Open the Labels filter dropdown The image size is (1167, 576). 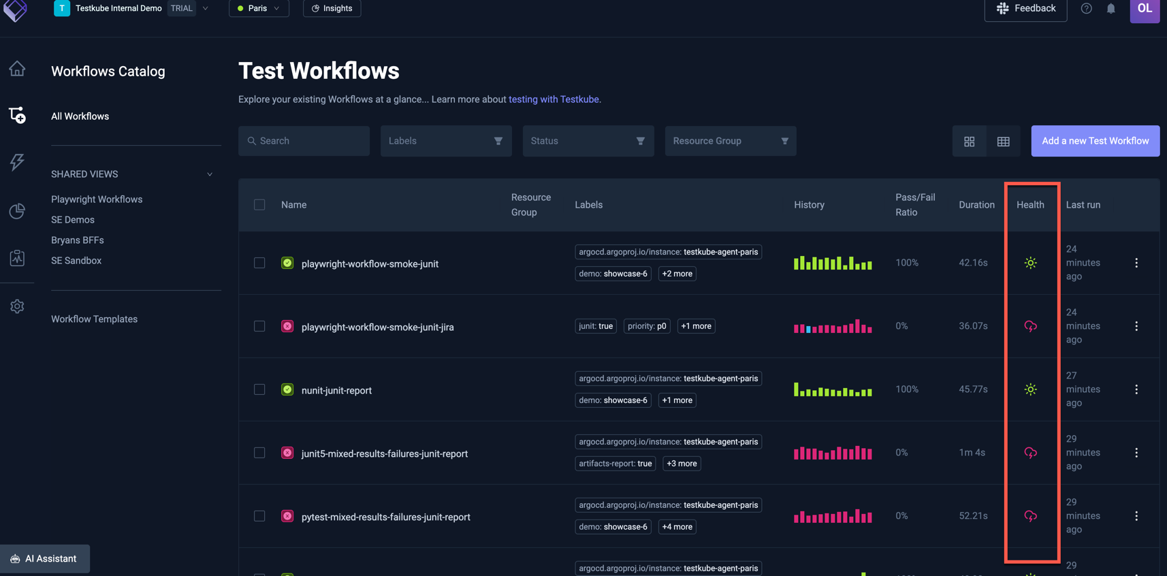tap(445, 141)
